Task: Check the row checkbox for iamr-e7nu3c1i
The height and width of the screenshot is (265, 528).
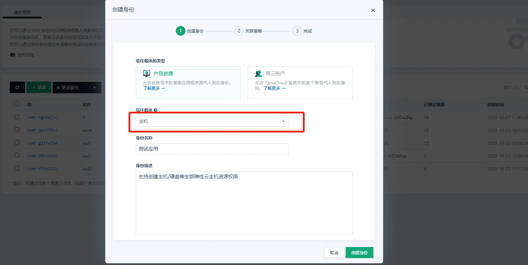Action: [17, 168]
